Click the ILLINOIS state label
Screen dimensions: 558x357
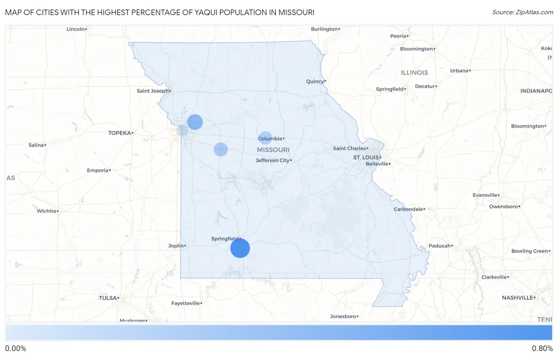pos(414,73)
